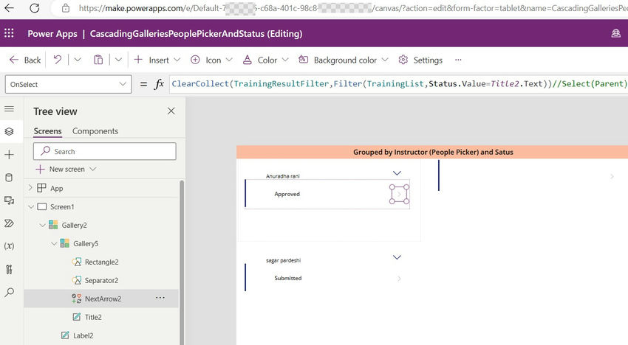The height and width of the screenshot is (345, 628).
Task: Click inside the formula bar text
Action: (x=398, y=84)
